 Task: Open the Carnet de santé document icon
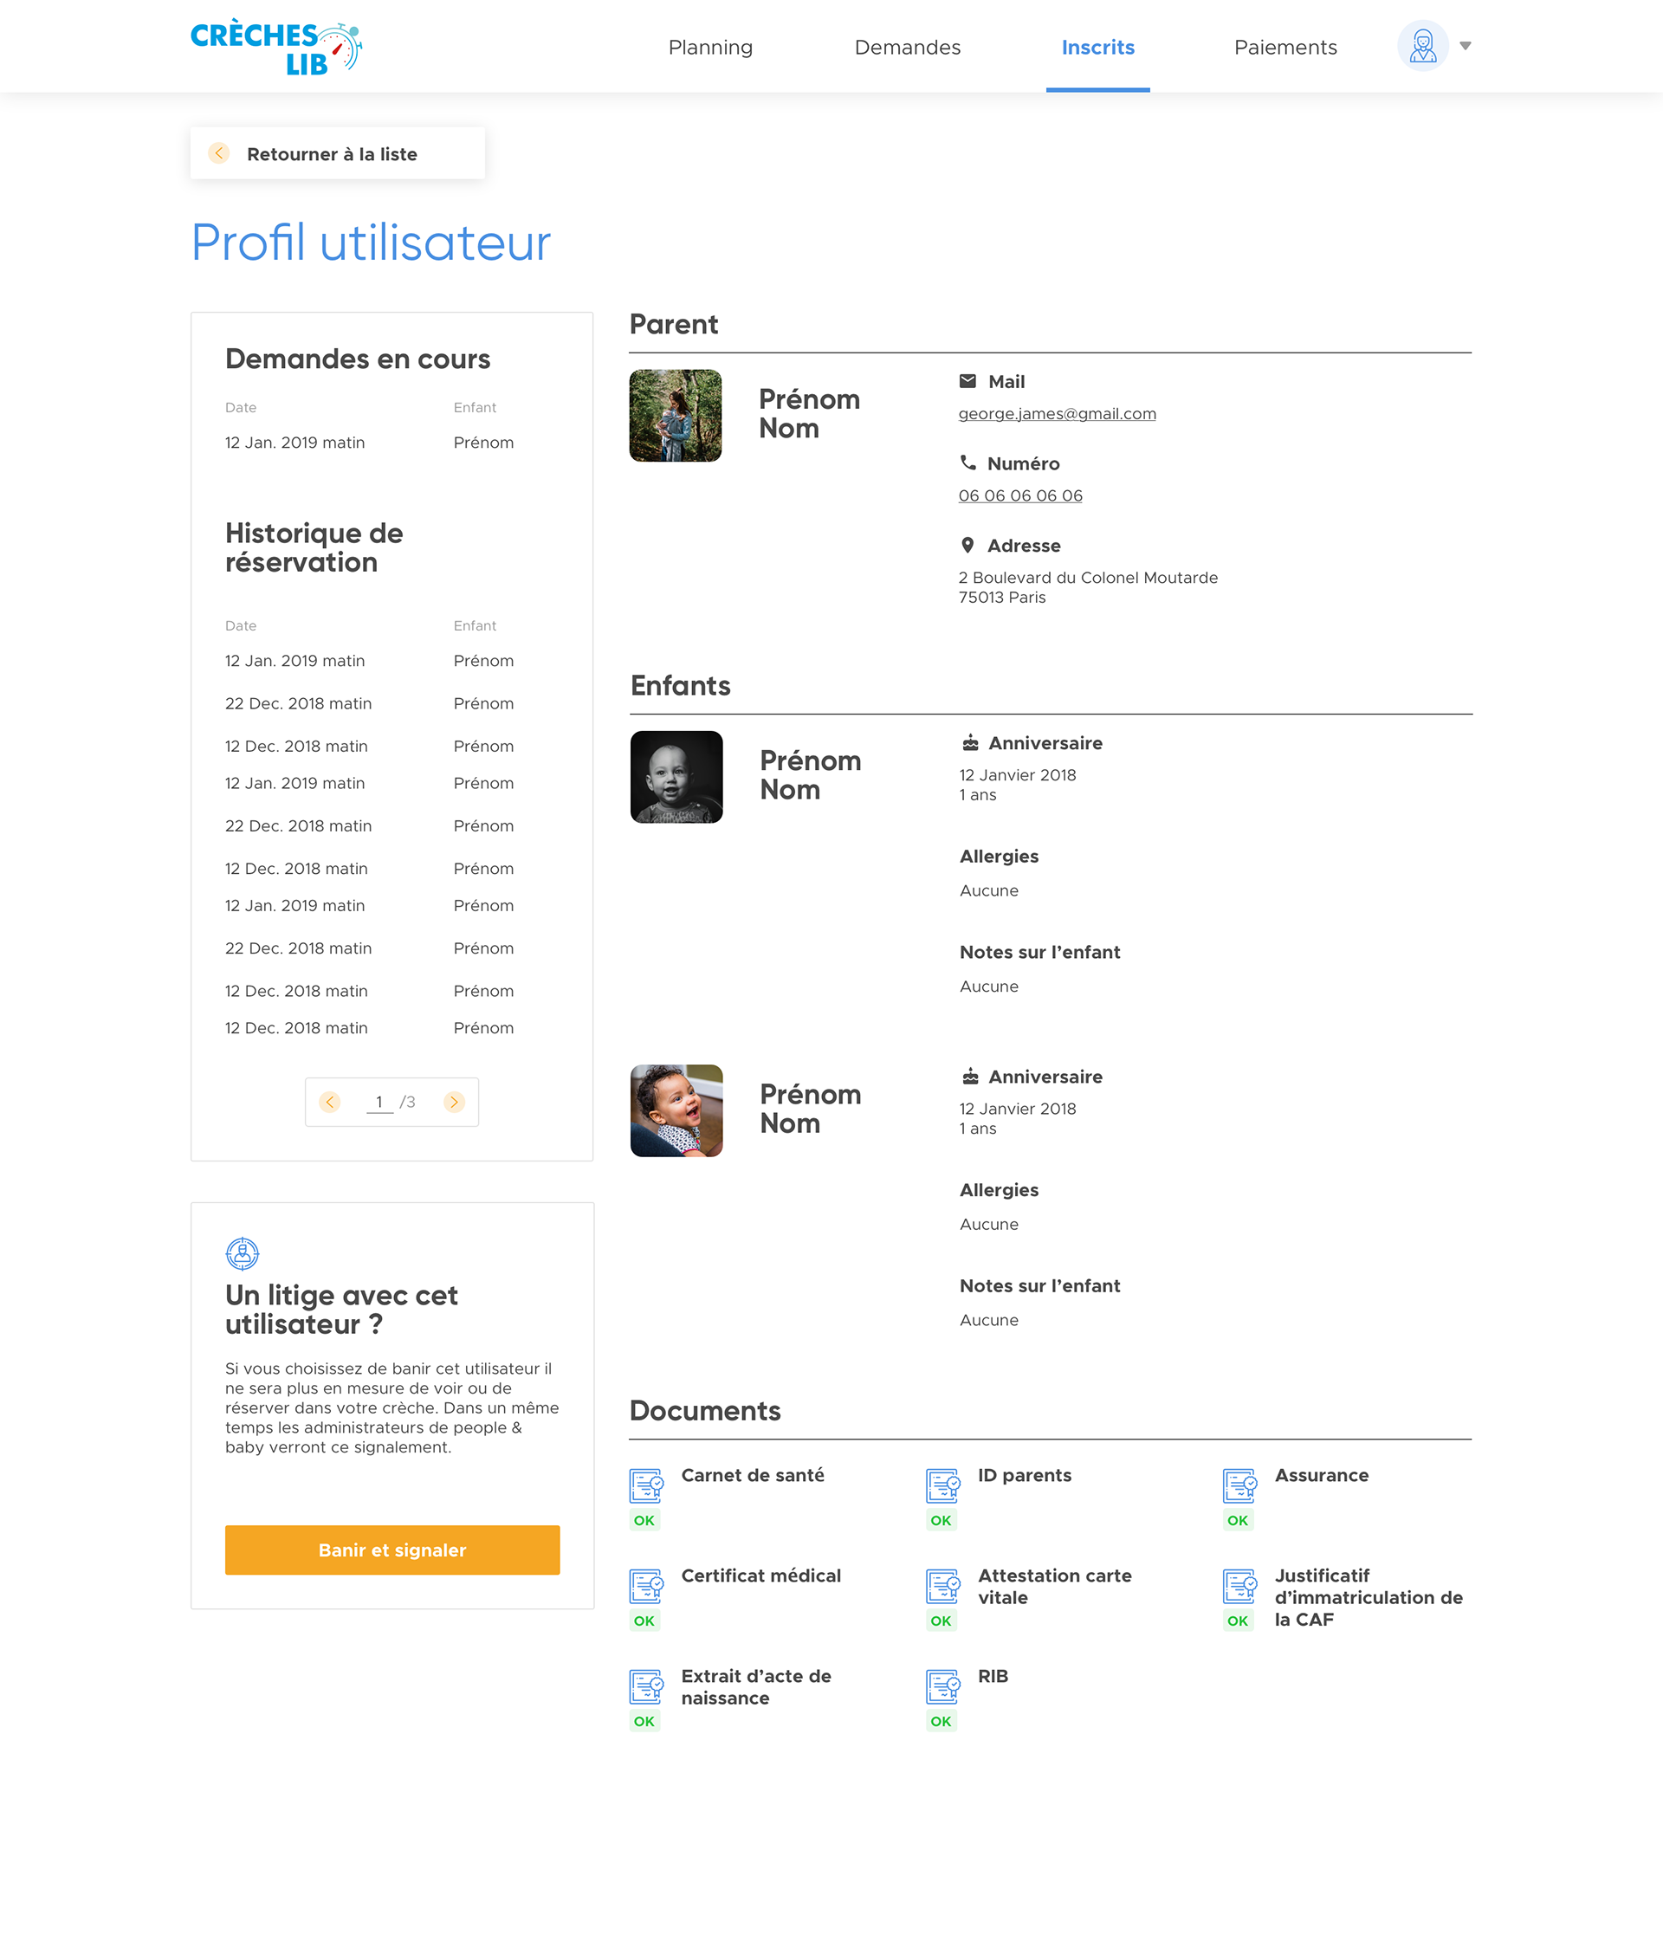click(645, 1485)
